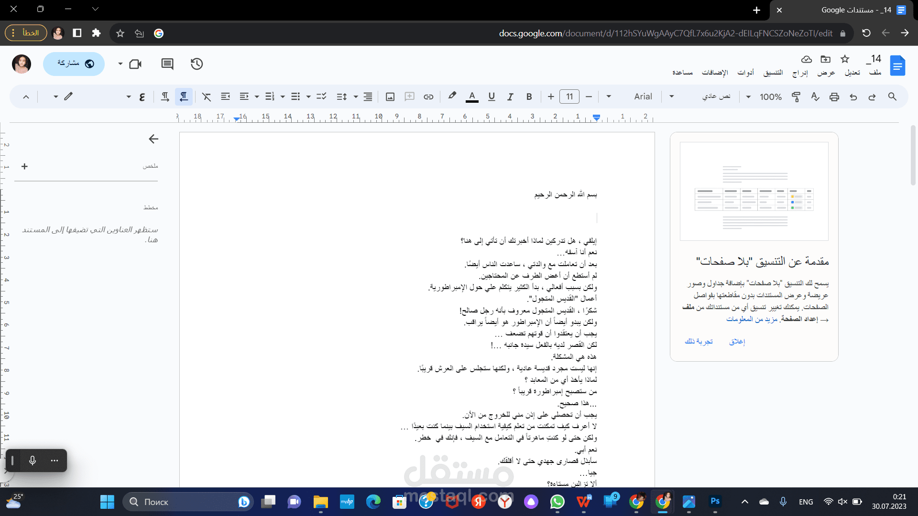The width and height of the screenshot is (918, 516).
Task: Click the insert image icon
Action: [390, 97]
